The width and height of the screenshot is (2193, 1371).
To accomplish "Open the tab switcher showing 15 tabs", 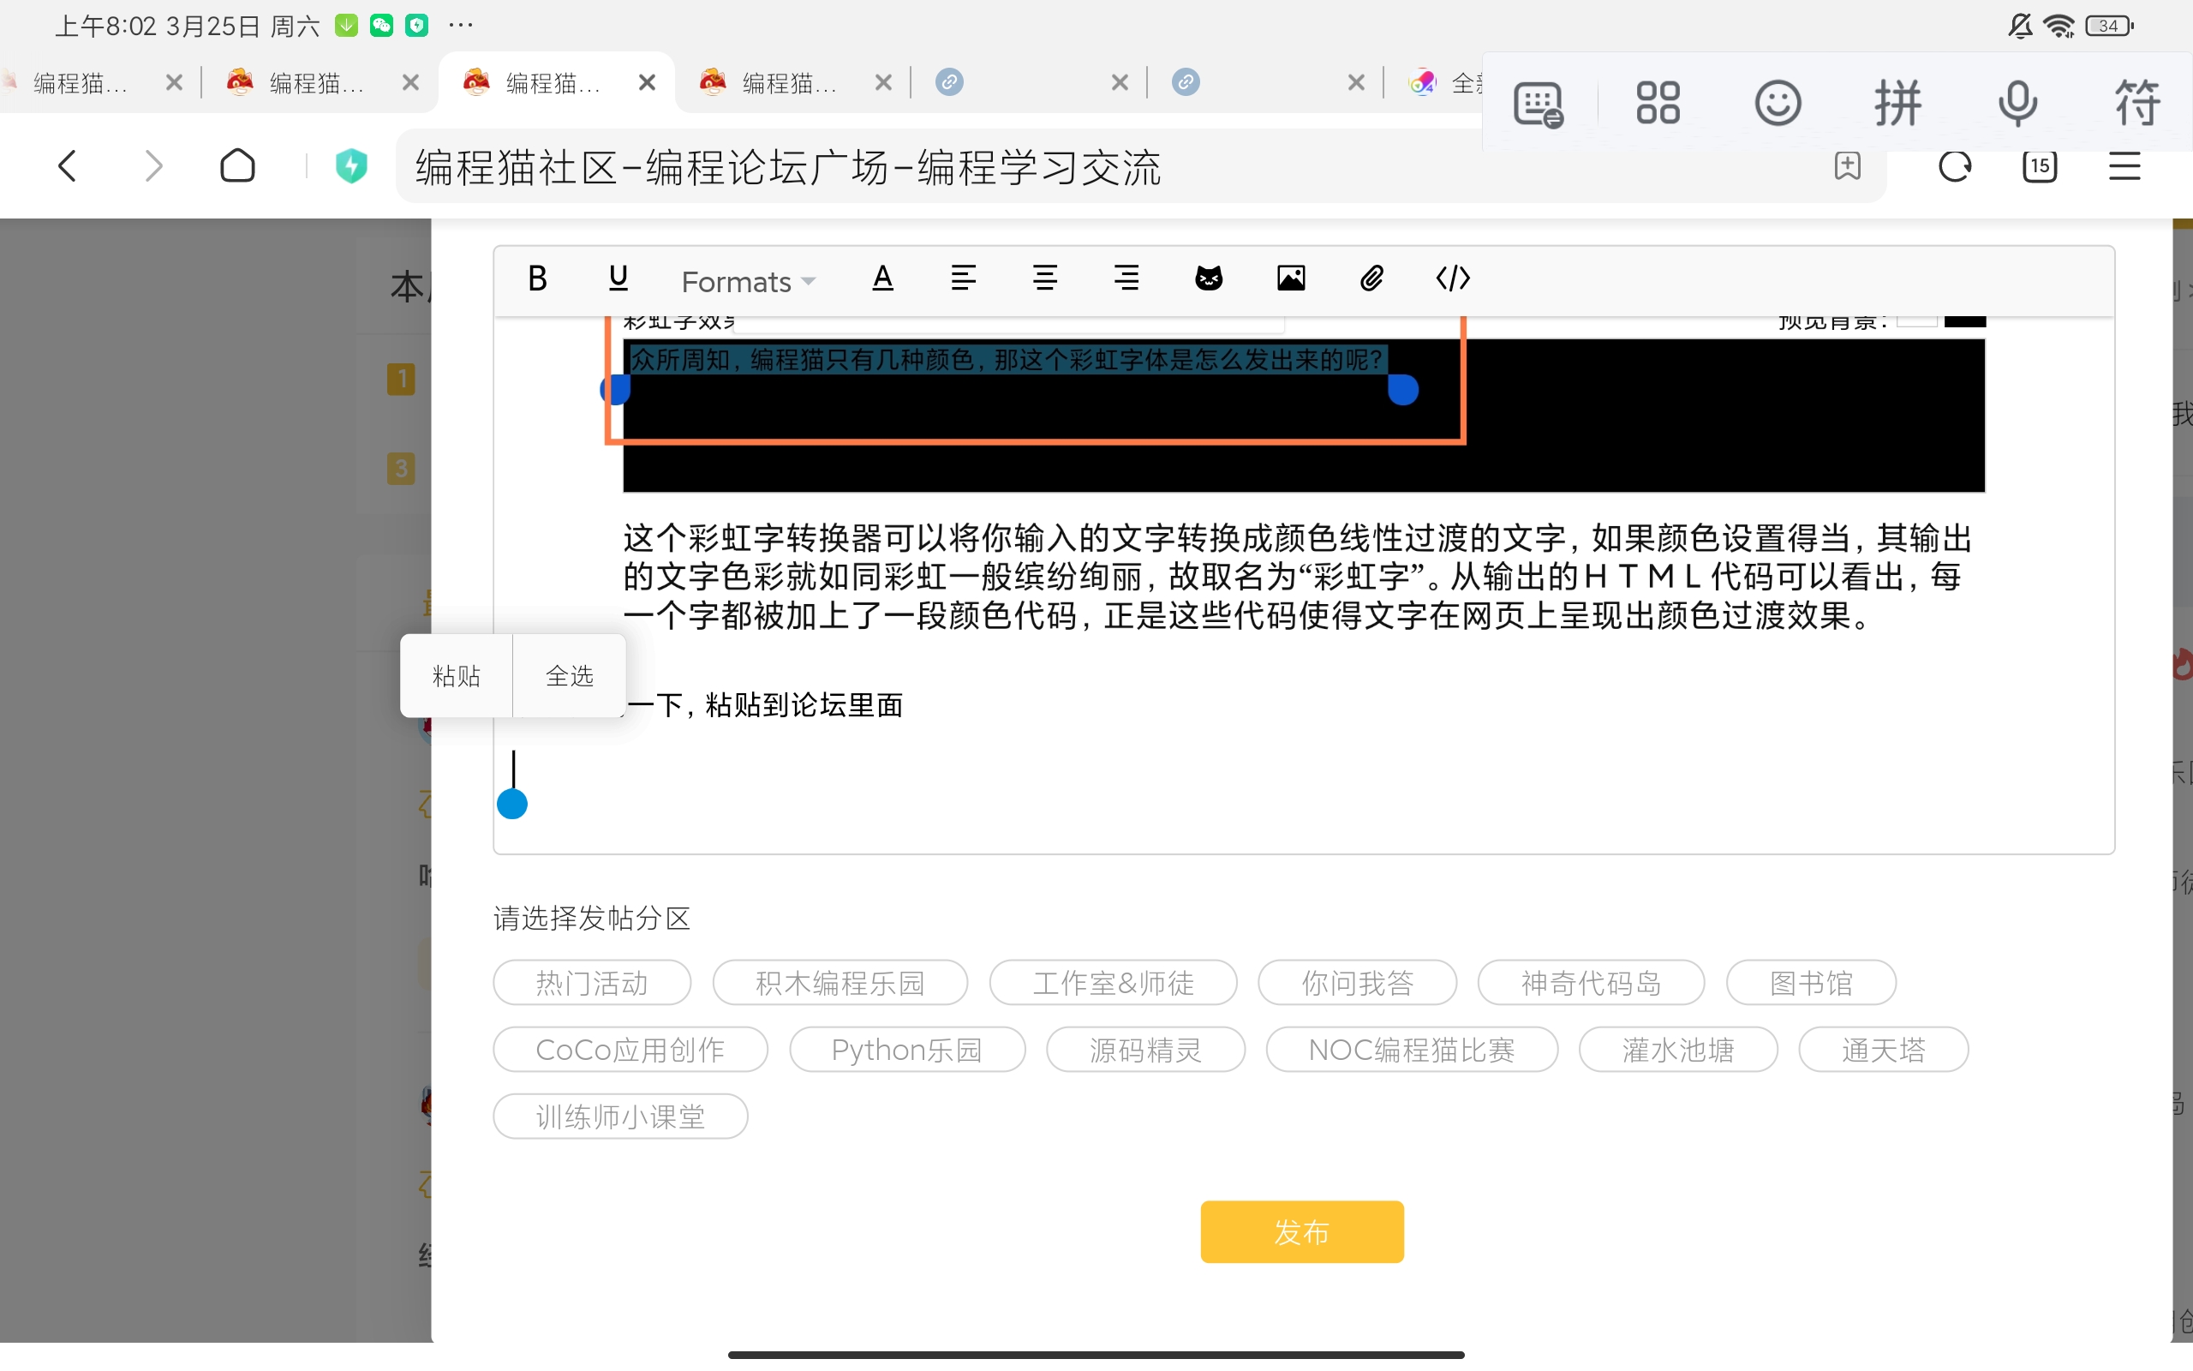I will (2039, 166).
